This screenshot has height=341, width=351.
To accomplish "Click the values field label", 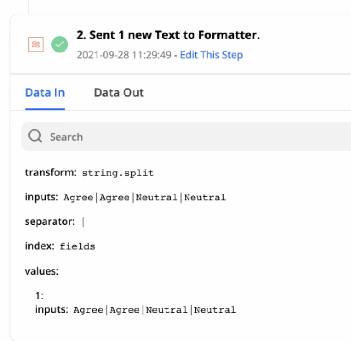I will pyautogui.click(x=42, y=271).
